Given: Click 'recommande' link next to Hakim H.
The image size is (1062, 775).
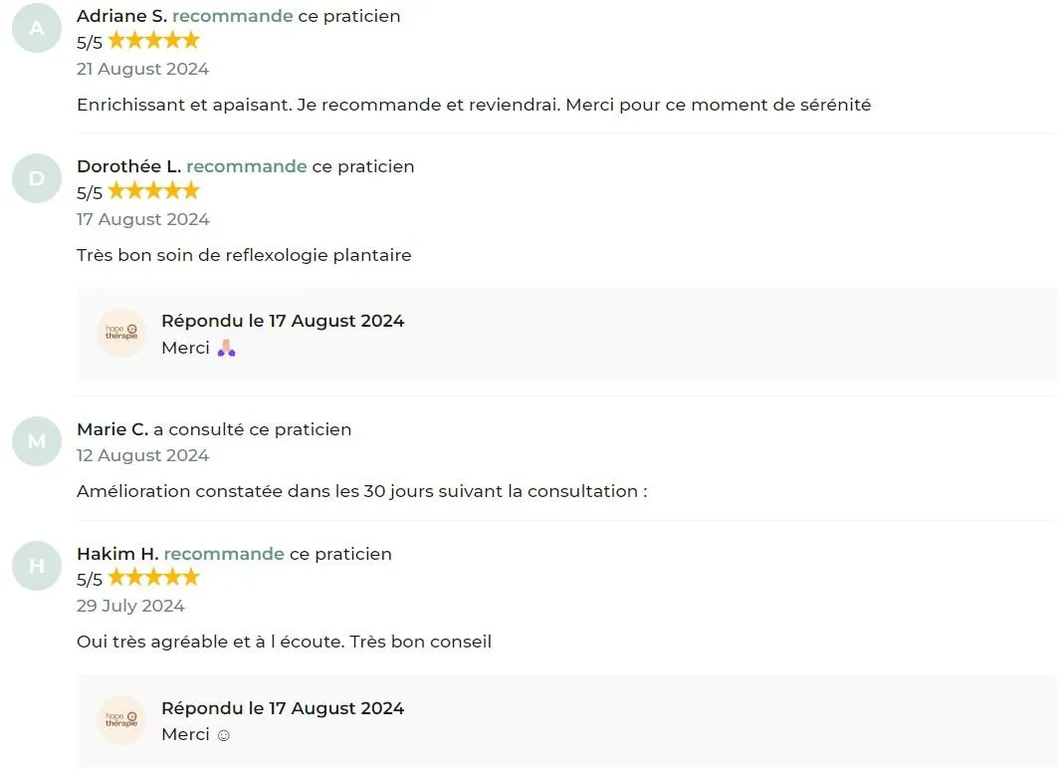Looking at the screenshot, I should [x=224, y=554].
